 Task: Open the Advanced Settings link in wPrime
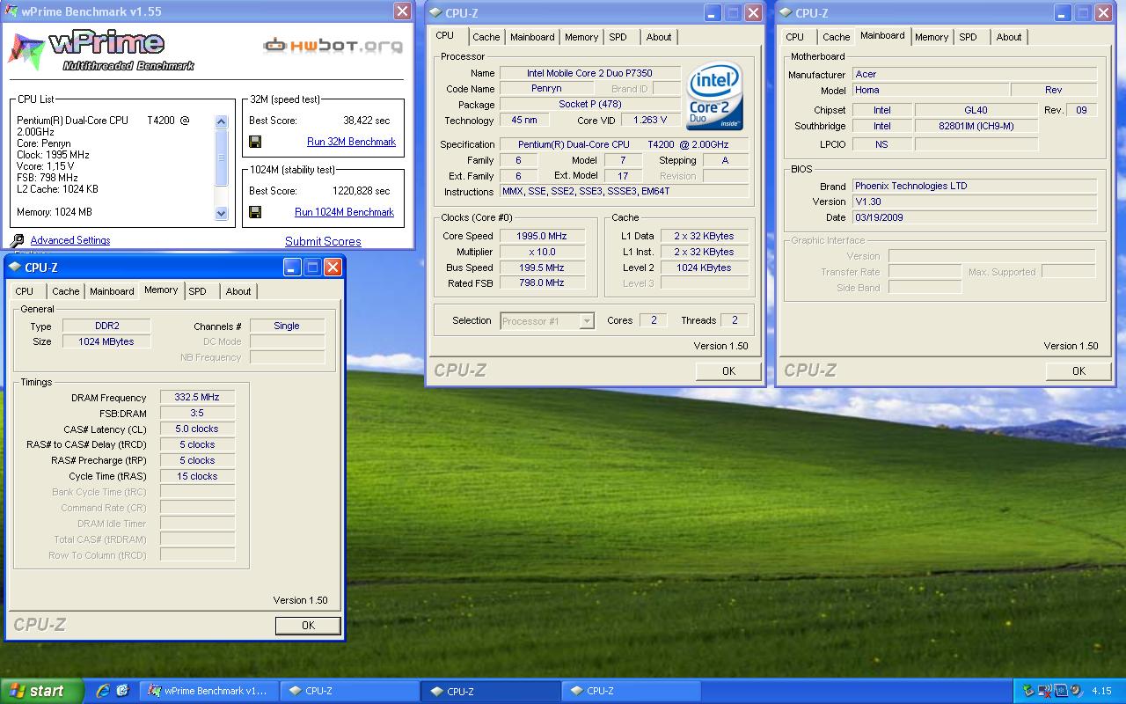click(70, 240)
